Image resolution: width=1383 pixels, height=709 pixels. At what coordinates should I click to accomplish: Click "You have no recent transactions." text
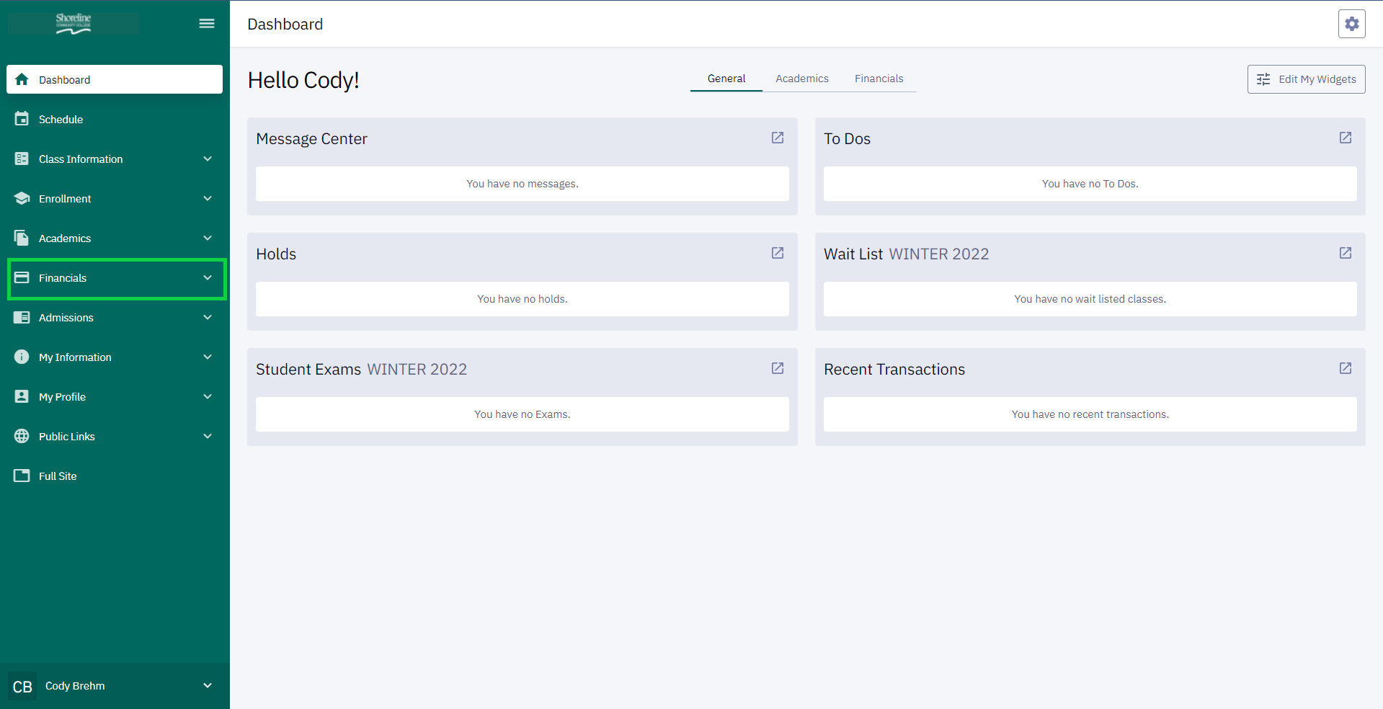(x=1090, y=414)
